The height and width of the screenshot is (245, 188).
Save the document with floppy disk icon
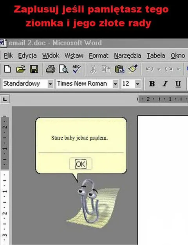[34, 69]
